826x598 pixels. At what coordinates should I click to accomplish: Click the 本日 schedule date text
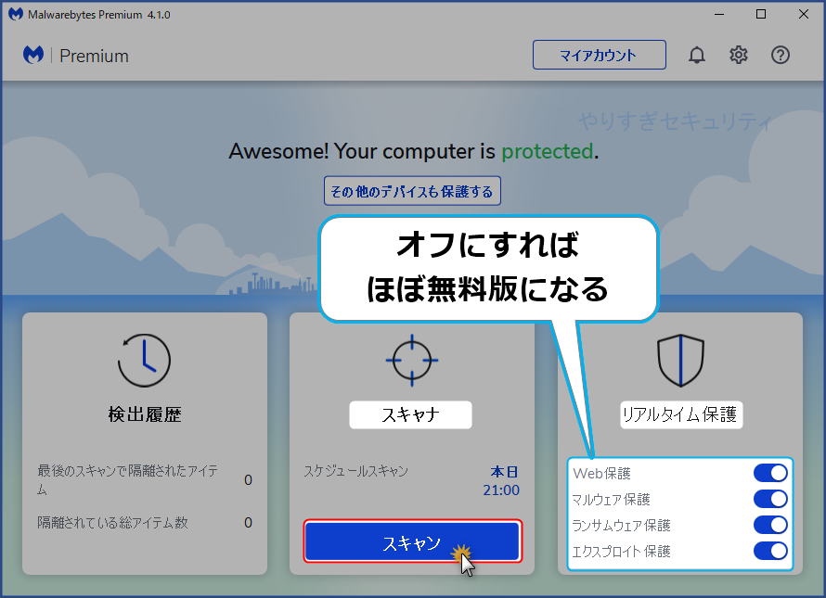pos(505,472)
